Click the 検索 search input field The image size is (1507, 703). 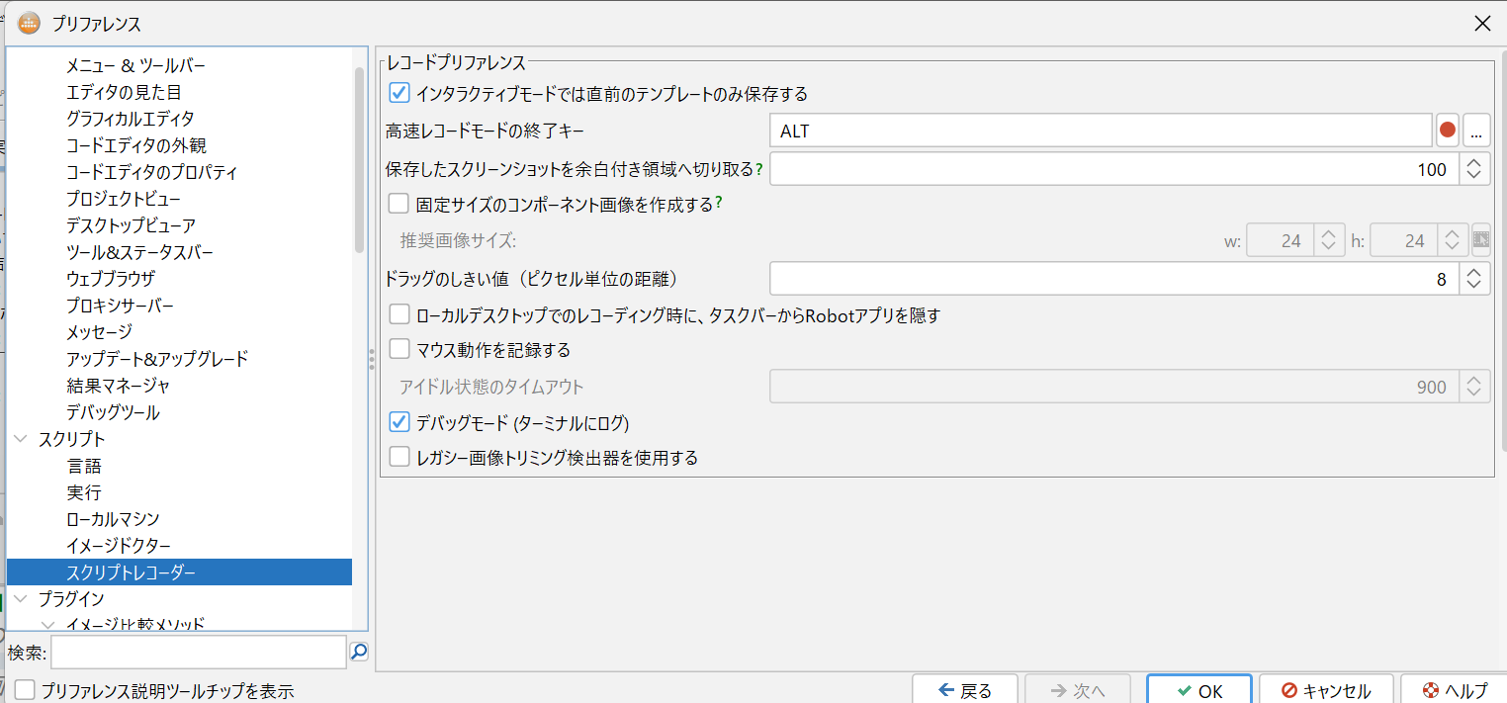tap(198, 653)
